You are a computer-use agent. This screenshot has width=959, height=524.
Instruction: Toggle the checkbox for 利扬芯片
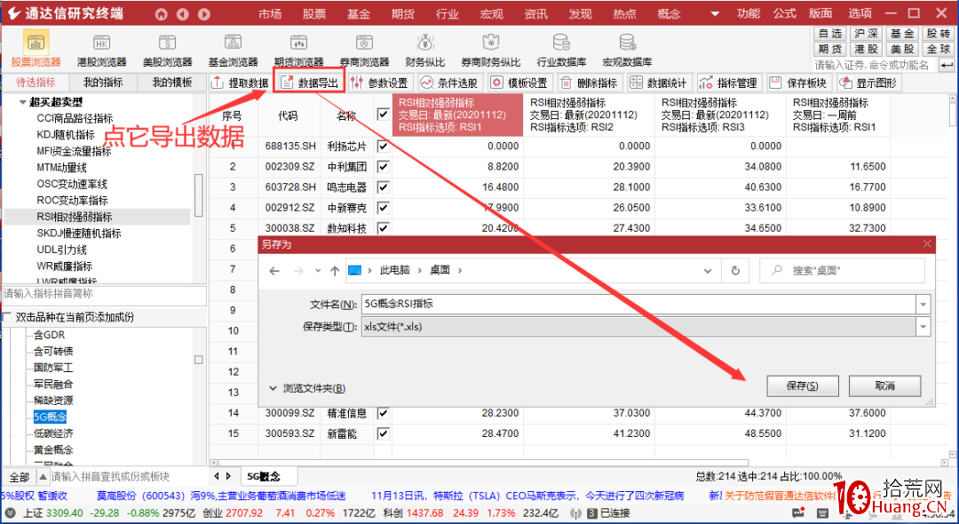(384, 147)
